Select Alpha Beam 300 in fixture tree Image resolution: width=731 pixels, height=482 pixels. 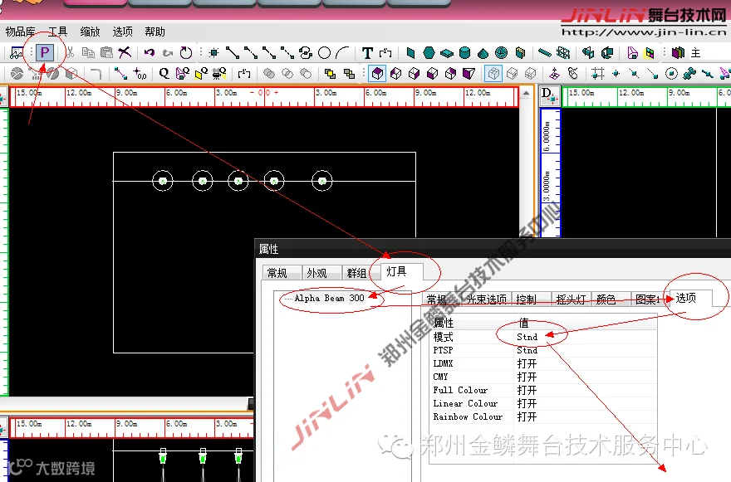pos(329,298)
